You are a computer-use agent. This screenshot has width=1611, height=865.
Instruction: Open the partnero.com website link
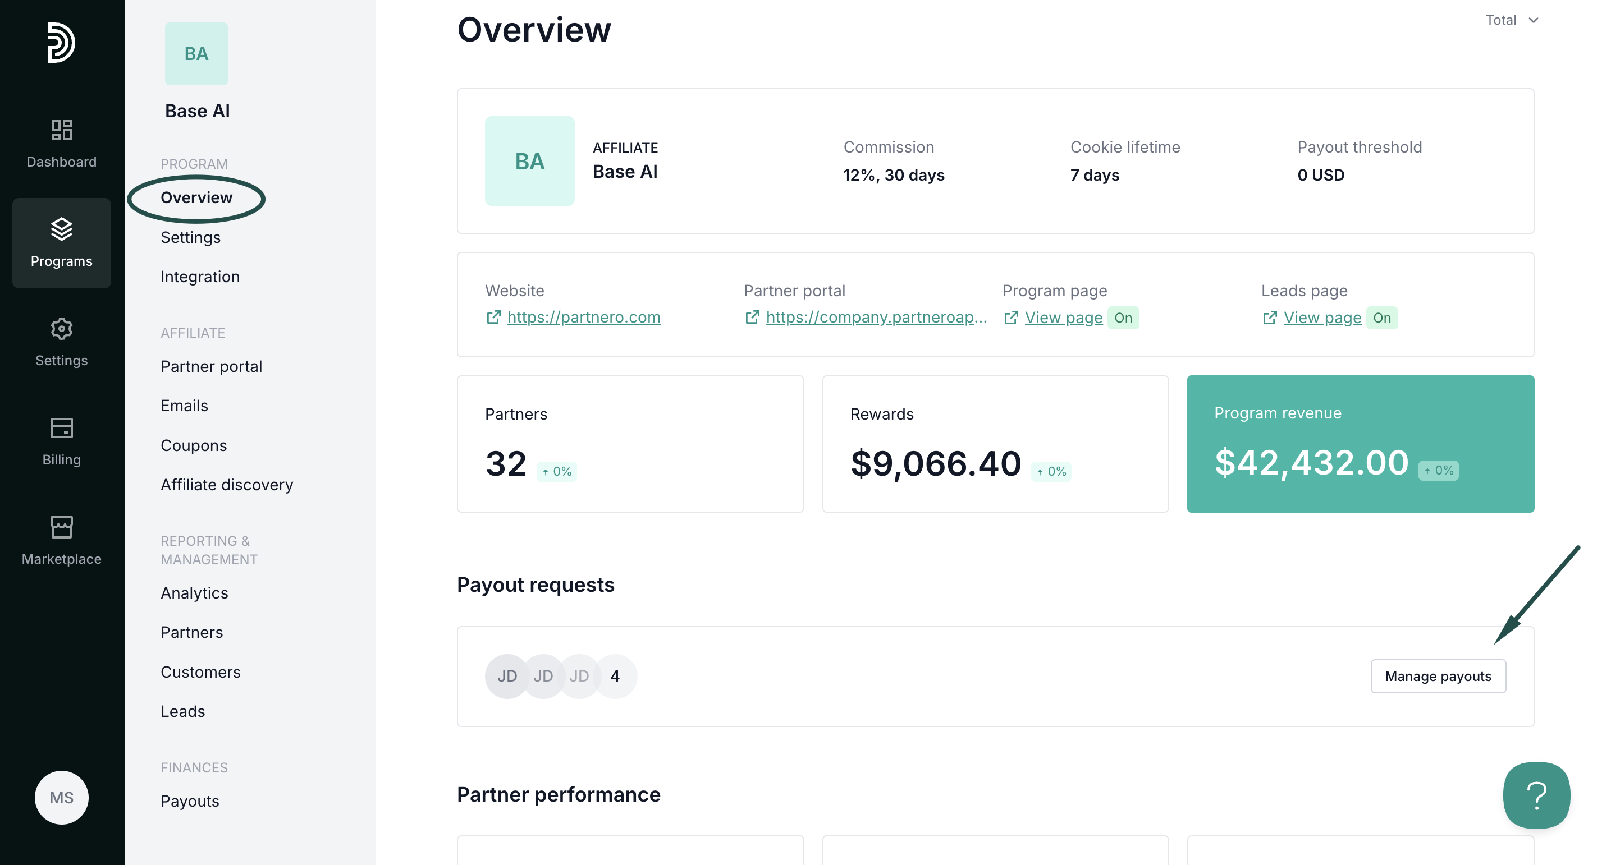pyautogui.click(x=583, y=318)
